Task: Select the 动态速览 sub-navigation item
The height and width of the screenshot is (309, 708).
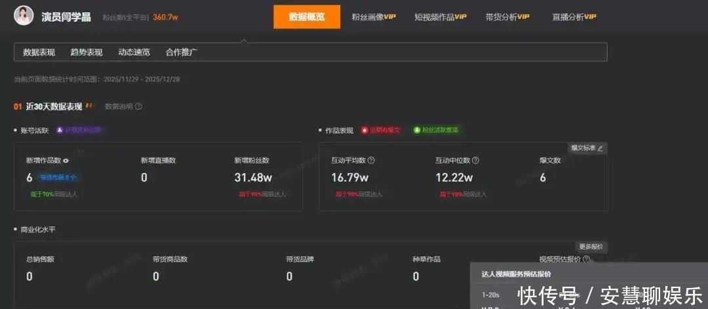Action: 134,52
